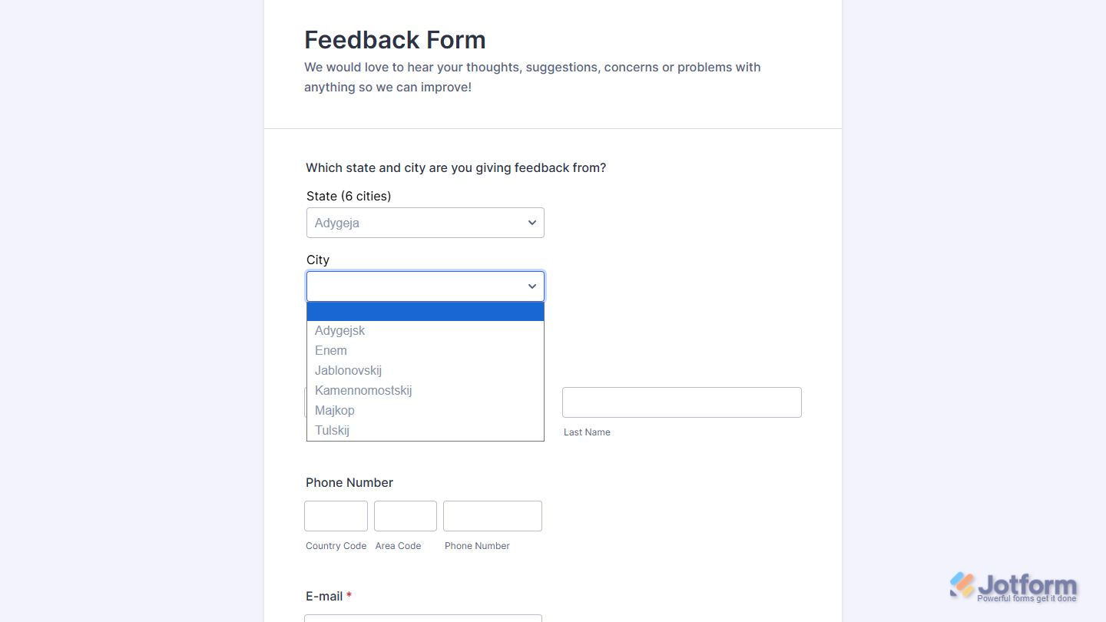Select Adygejsk from the city list
This screenshot has width=1106, height=622.
(340, 330)
